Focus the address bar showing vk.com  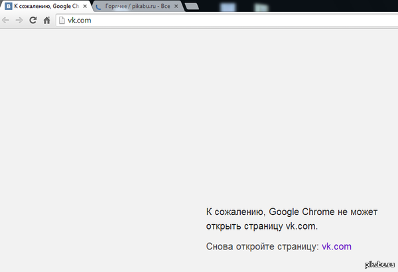(199, 21)
